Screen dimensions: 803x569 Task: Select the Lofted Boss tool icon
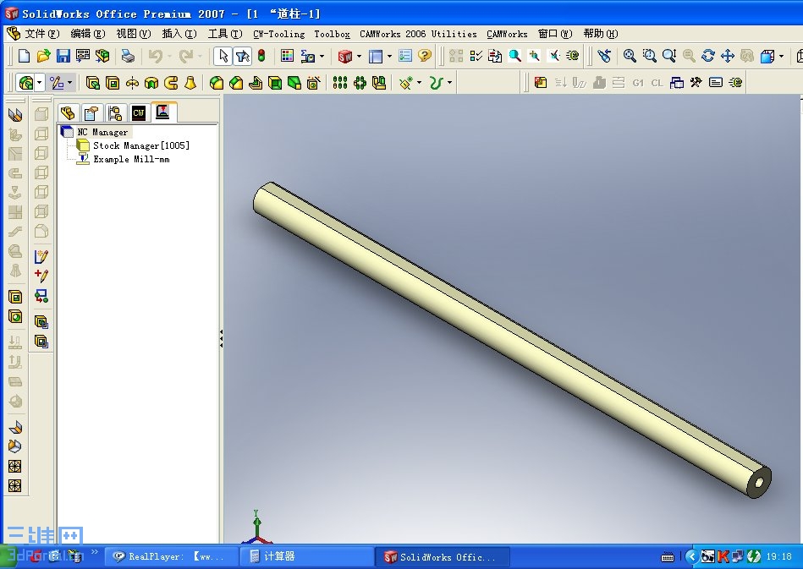click(190, 82)
